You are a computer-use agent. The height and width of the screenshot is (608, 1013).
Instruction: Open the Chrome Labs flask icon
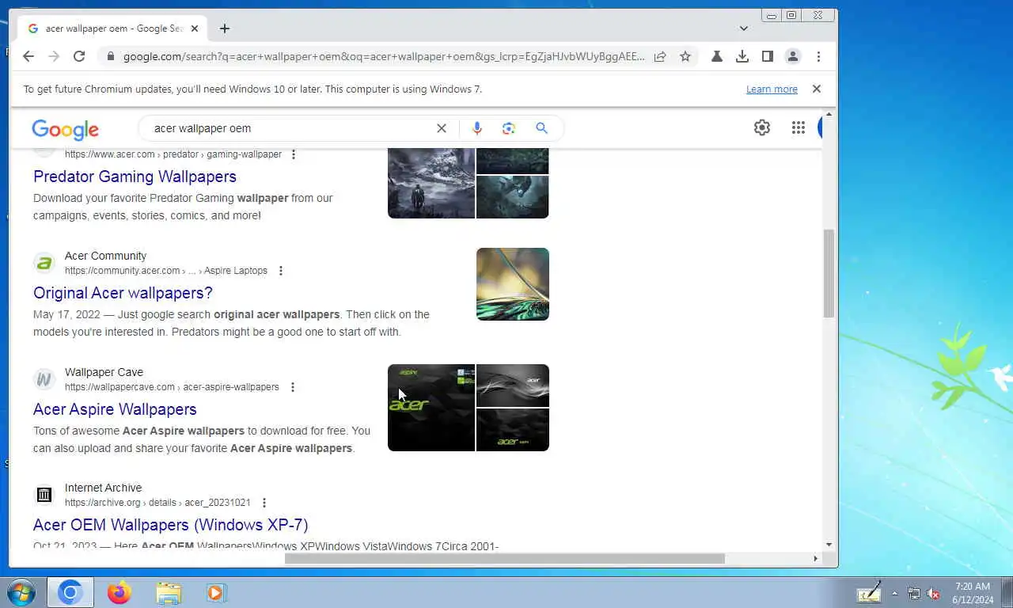pyautogui.click(x=716, y=56)
